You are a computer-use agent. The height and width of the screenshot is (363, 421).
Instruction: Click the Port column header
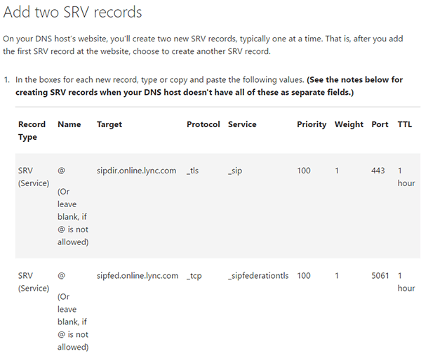coord(380,124)
